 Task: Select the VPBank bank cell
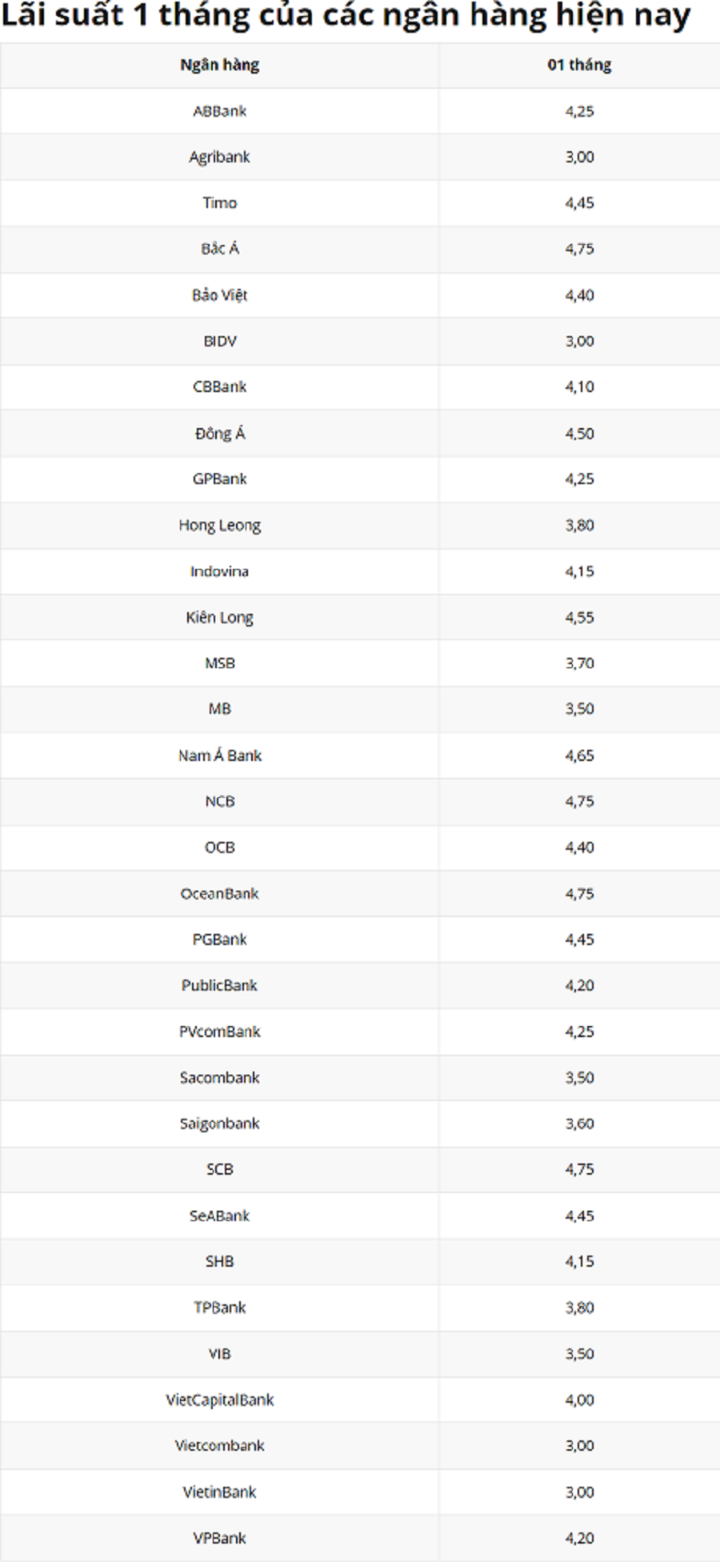[x=219, y=1538]
